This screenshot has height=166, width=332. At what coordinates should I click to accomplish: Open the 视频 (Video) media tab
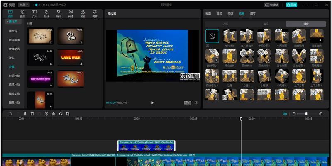[10, 14]
